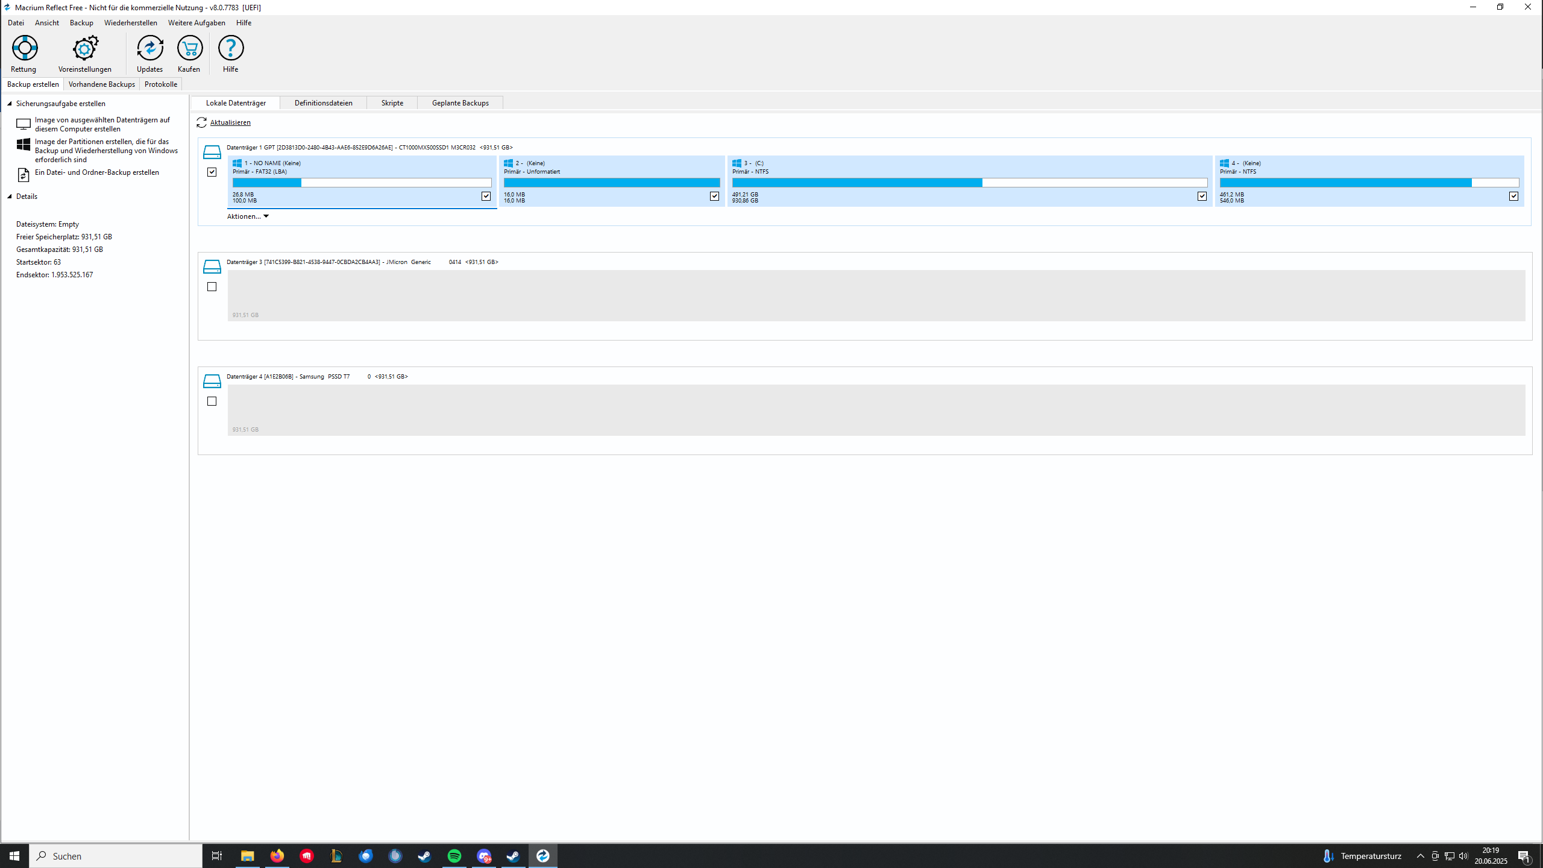
Task: Click the Aktualisieren refresh icon
Action: (202, 122)
